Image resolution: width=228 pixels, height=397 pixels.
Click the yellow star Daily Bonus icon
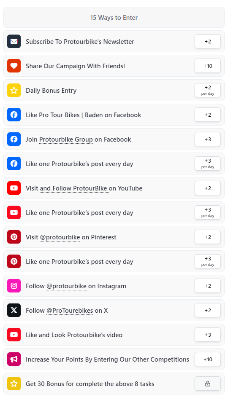(x=14, y=90)
